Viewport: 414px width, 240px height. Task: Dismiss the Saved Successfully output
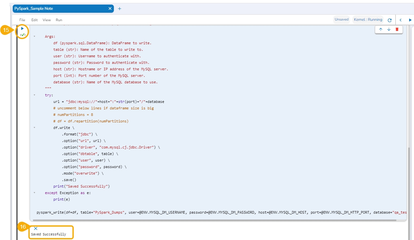point(36,229)
